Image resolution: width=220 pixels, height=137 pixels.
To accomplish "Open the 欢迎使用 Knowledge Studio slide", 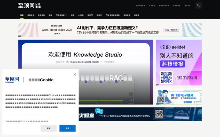I will pyautogui.click(x=86, y=72).
